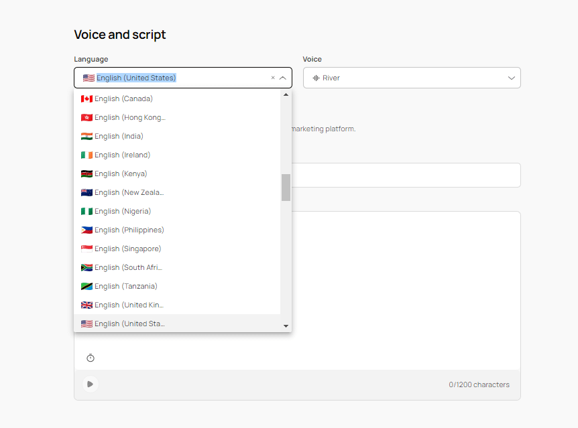Select English (New Zealand) option
This screenshot has width=578, height=428.
click(x=129, y=192)
